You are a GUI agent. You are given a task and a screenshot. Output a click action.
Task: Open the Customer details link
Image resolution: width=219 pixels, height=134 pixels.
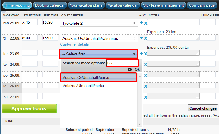(74, 44)
